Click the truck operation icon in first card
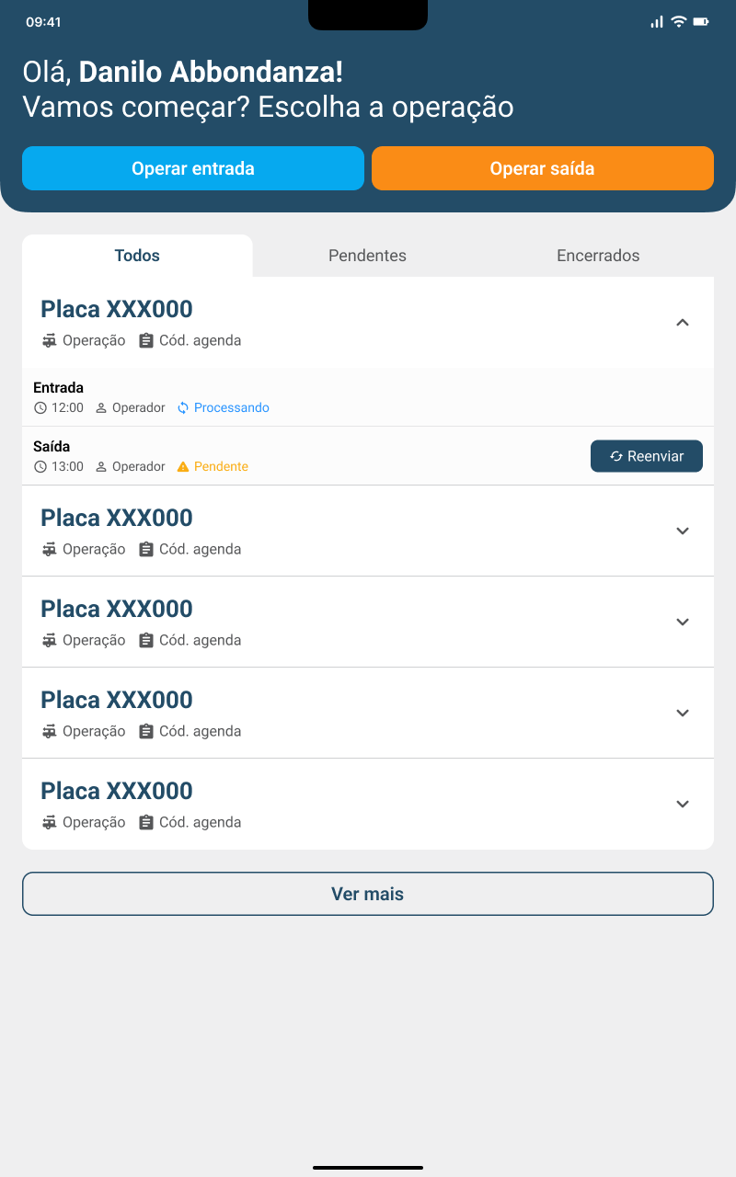This screenshot has width=736, height=1177. (50, 340)
